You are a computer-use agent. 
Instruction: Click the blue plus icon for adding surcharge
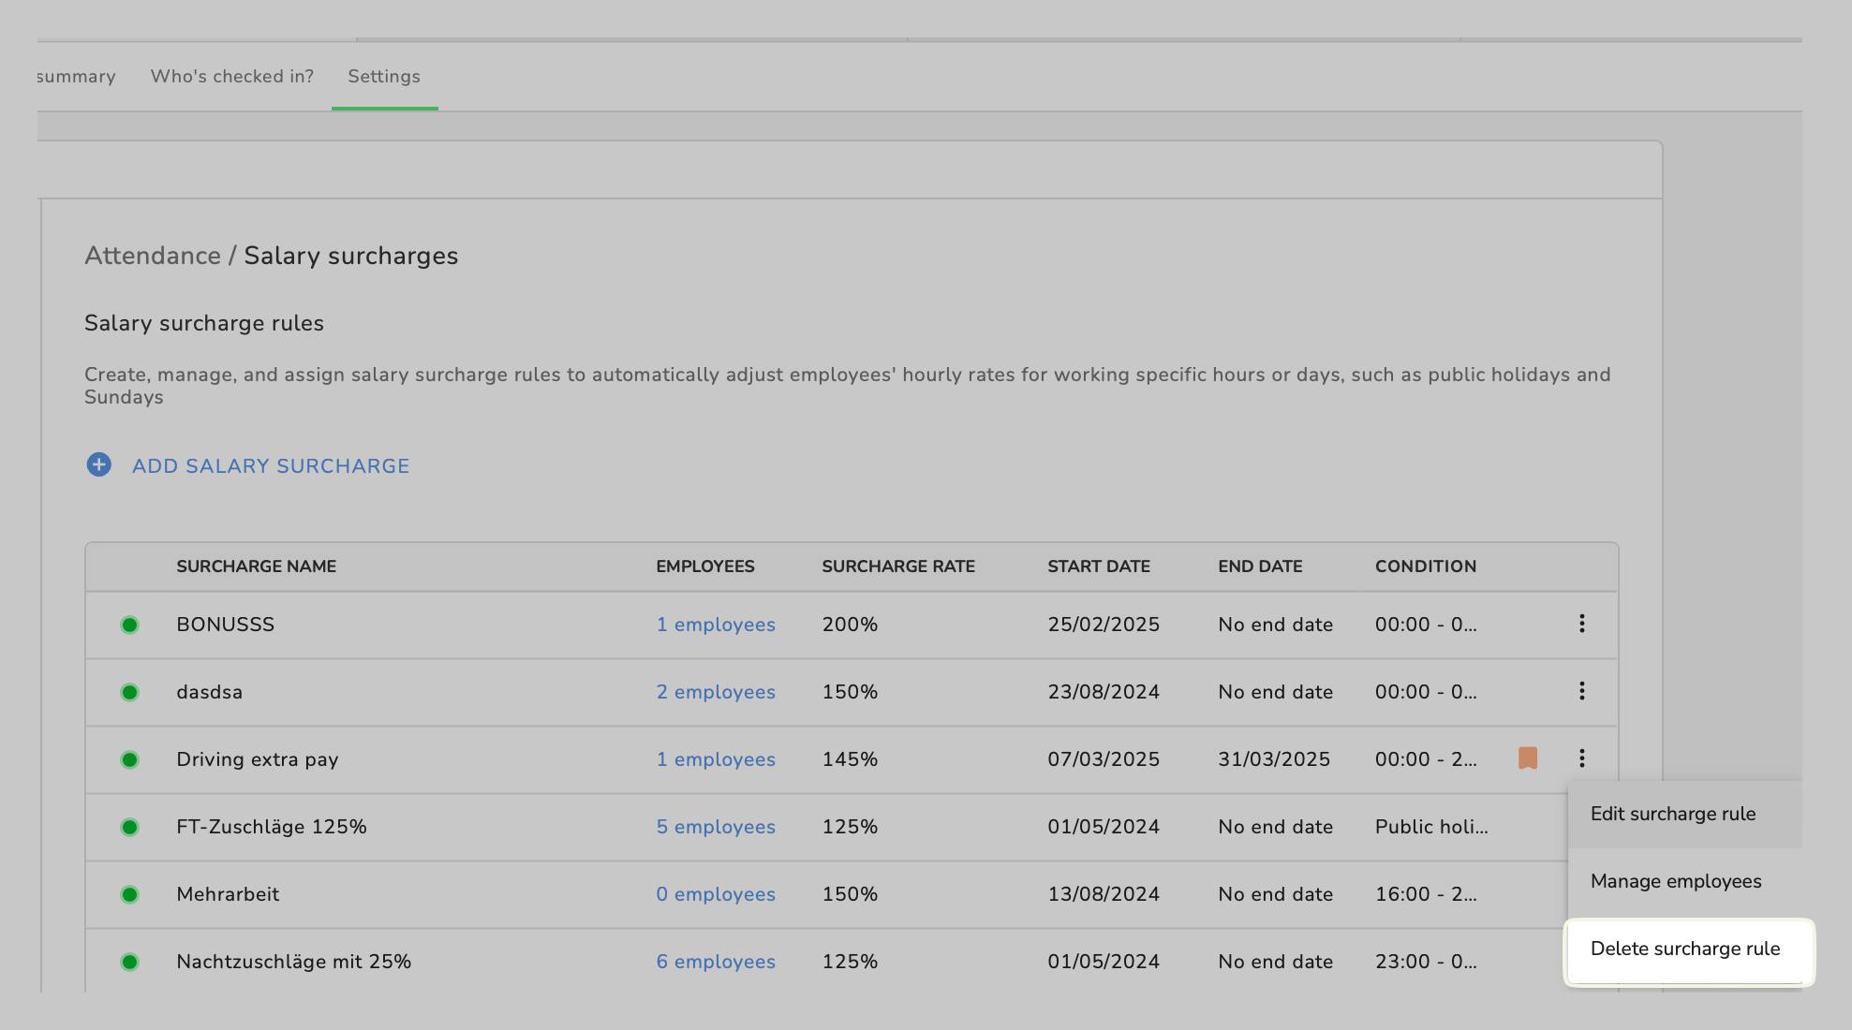click(x=98, y=464)
